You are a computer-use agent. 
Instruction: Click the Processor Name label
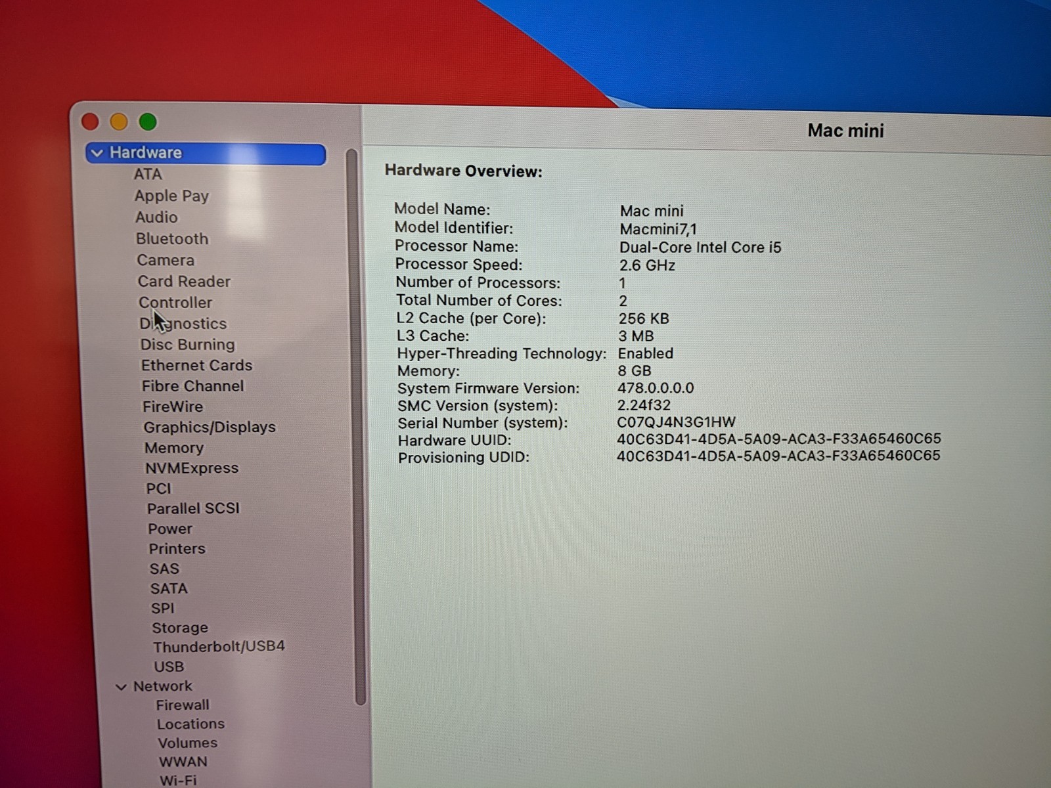[457, 246]
